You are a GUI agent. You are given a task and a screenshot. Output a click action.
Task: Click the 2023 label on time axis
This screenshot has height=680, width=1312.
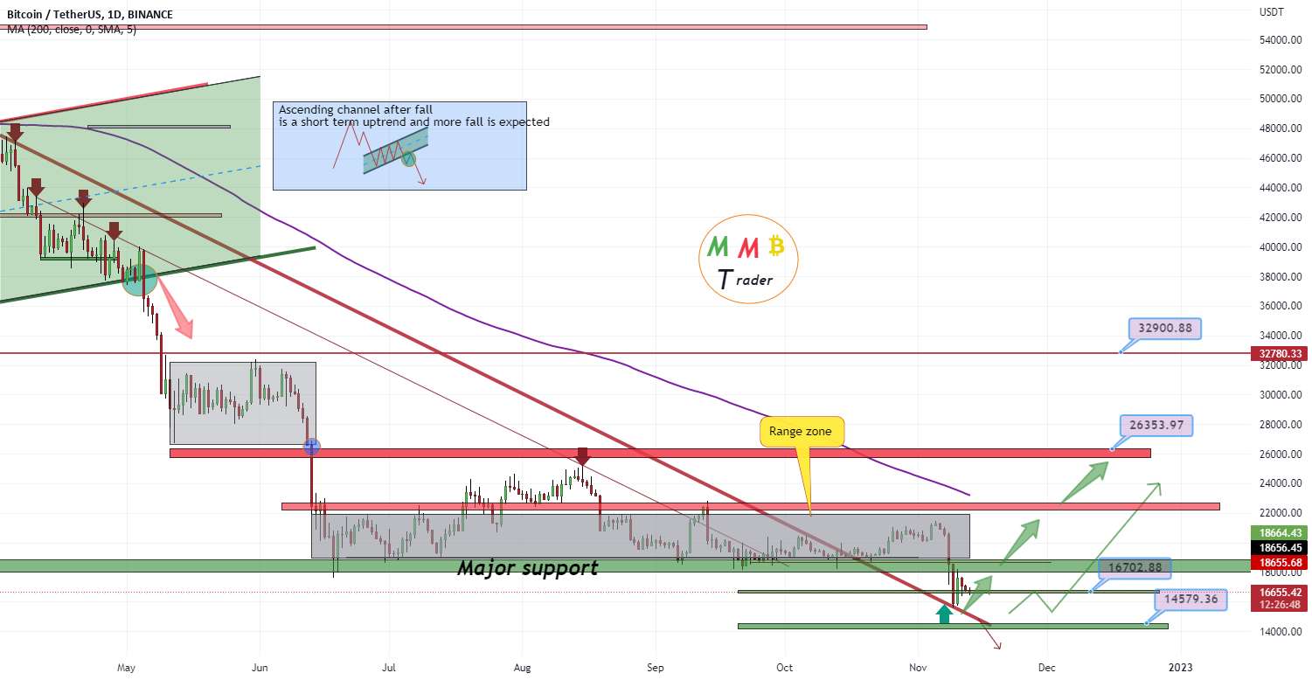point(1181,668)
